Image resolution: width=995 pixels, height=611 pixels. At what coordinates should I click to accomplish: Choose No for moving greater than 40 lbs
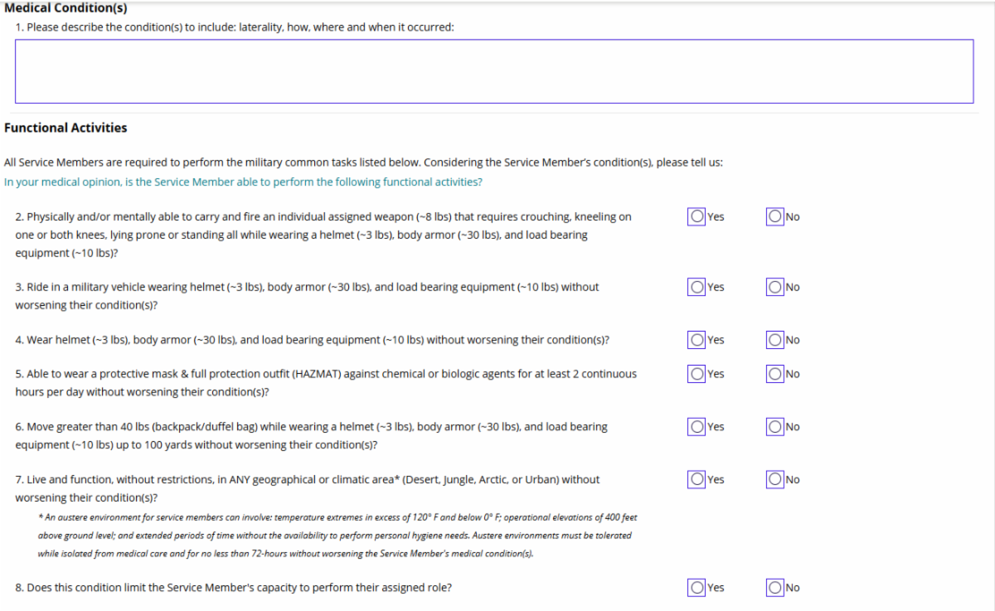pos(775,427)
